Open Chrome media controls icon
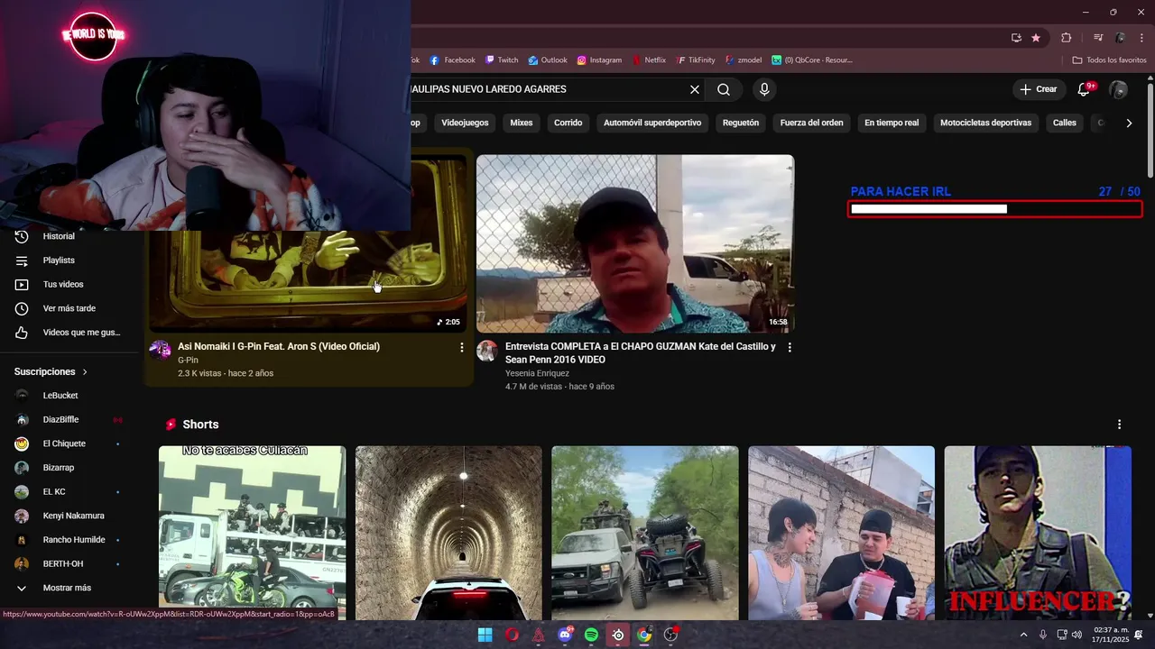Screen dimensions: 1155x649 [1098, 38]
